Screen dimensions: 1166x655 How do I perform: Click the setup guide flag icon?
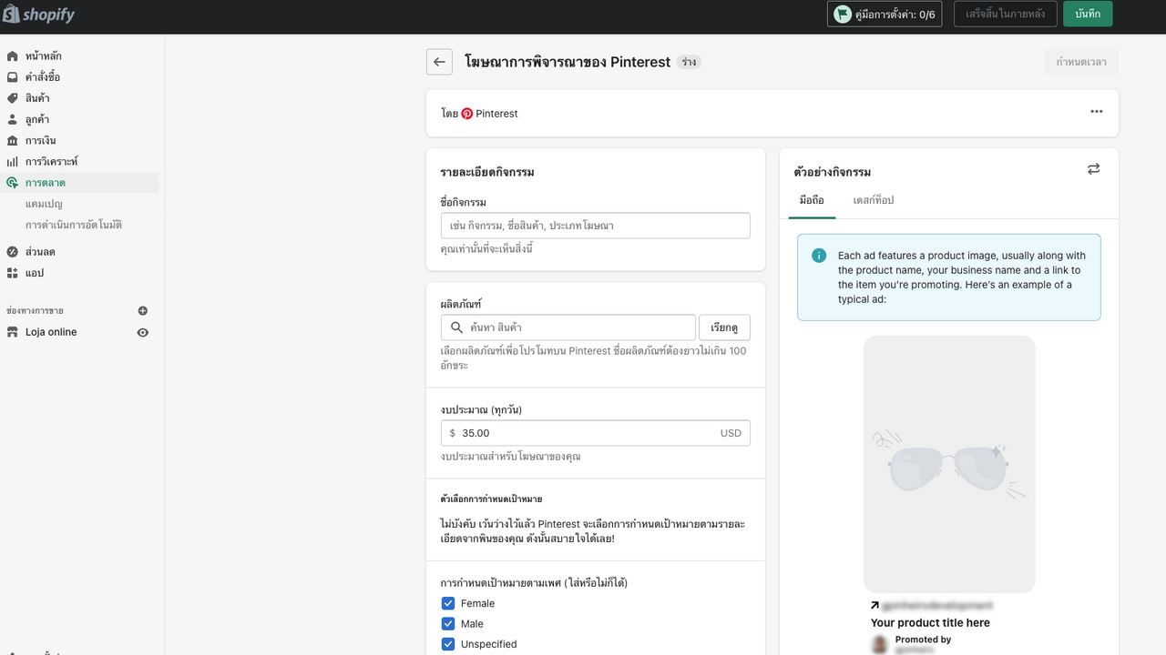843,15
